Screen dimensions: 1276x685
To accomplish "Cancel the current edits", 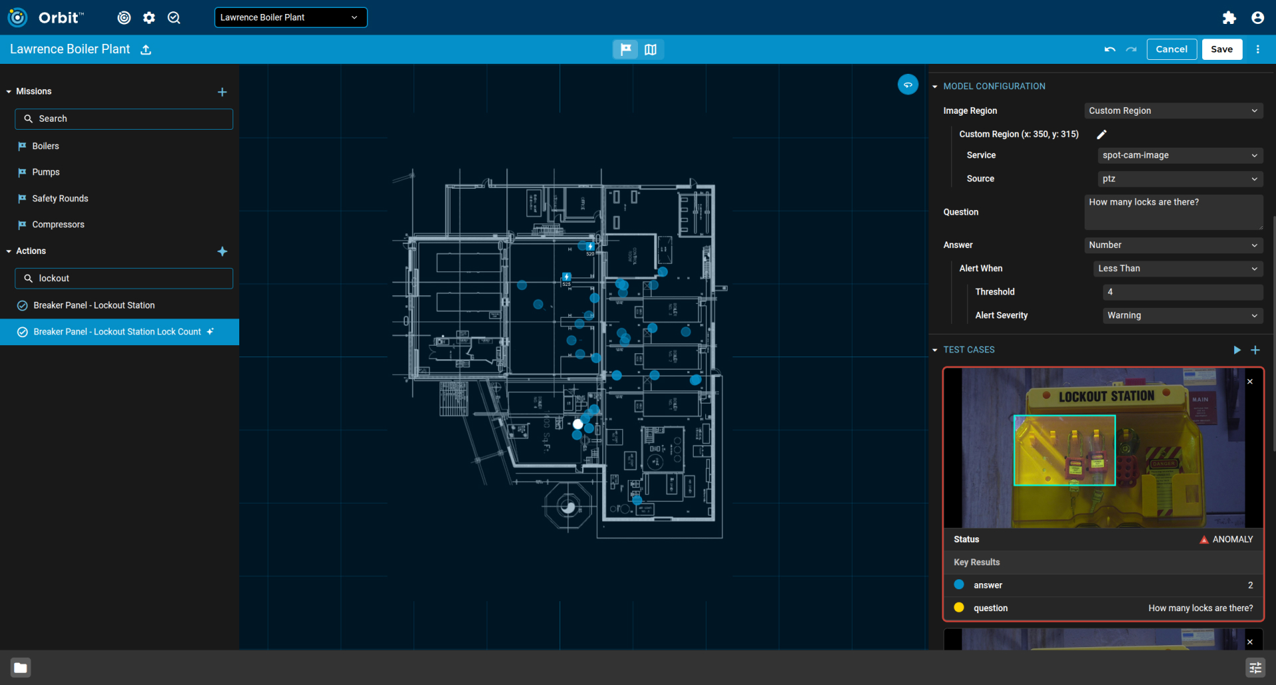I will [x=1172, y=49].
